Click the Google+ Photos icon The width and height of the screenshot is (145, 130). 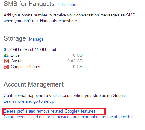(6, 67)
